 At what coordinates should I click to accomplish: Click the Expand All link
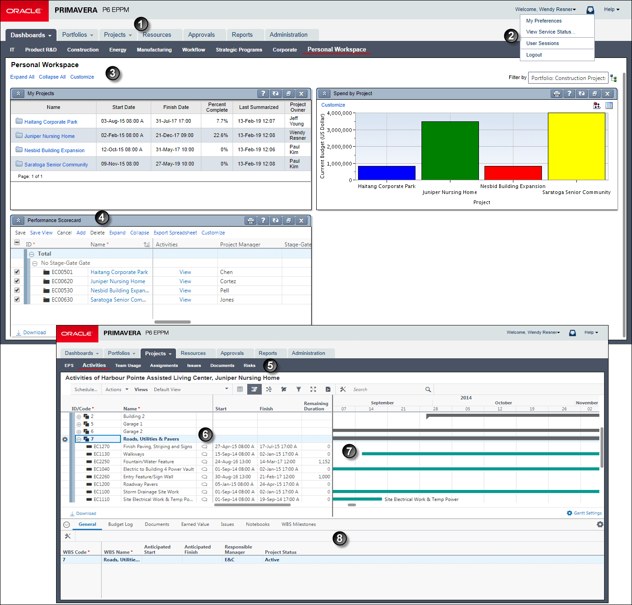click(22, 77)
